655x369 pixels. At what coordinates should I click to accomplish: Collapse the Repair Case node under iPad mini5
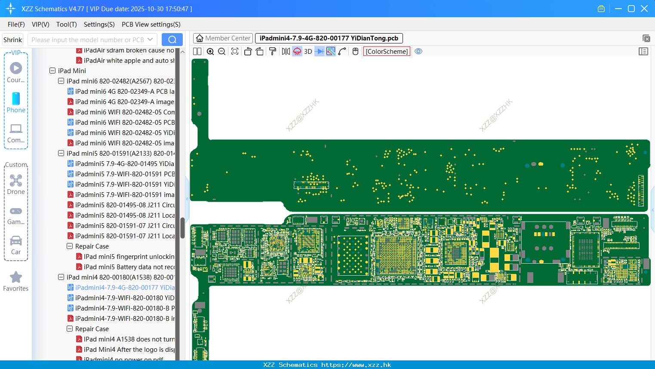click(70, 246)
